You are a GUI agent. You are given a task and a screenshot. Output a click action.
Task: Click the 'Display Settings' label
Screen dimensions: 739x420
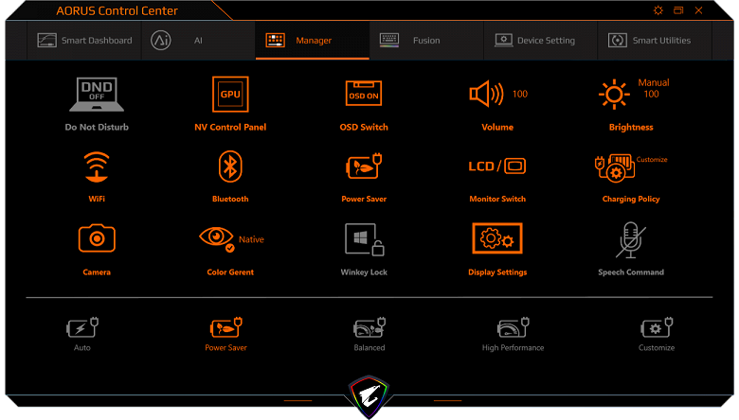pyautogui.click(x=497, y=272)
